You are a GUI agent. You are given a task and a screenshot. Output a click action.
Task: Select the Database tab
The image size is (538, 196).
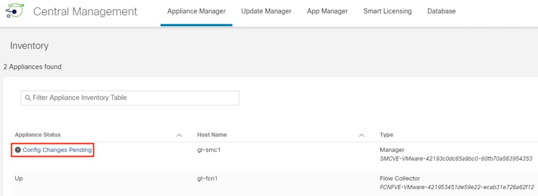pos(442,11)
